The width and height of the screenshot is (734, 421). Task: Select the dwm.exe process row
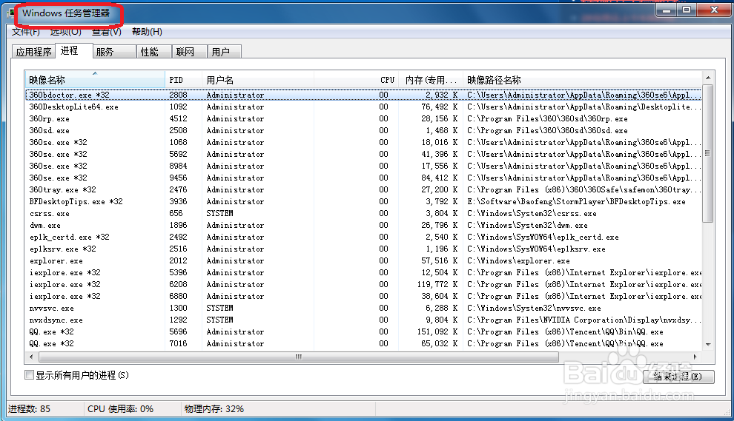click(x=363, y=225)
